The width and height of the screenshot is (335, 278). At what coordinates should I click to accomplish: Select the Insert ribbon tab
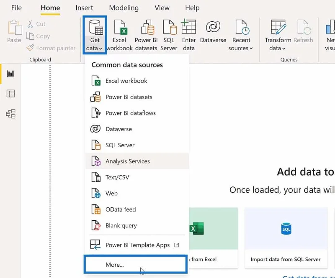click(x=84, y=8)
